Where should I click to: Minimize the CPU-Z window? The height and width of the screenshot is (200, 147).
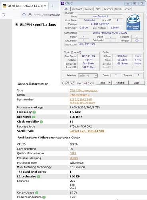click(127, 4)
